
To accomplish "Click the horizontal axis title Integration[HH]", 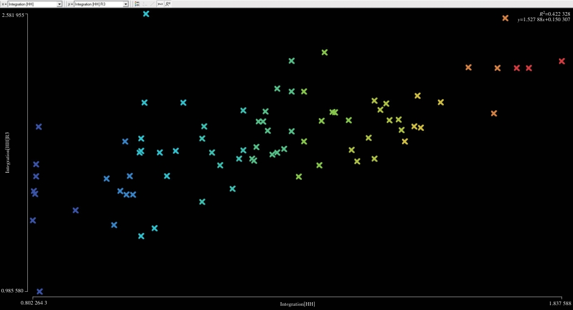I will click(297, 303).
